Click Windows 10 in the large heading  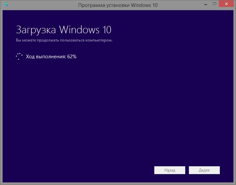pos(85,30)
